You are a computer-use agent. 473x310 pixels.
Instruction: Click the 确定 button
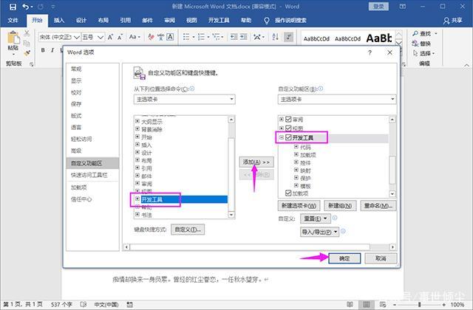(x=344, y=258)
